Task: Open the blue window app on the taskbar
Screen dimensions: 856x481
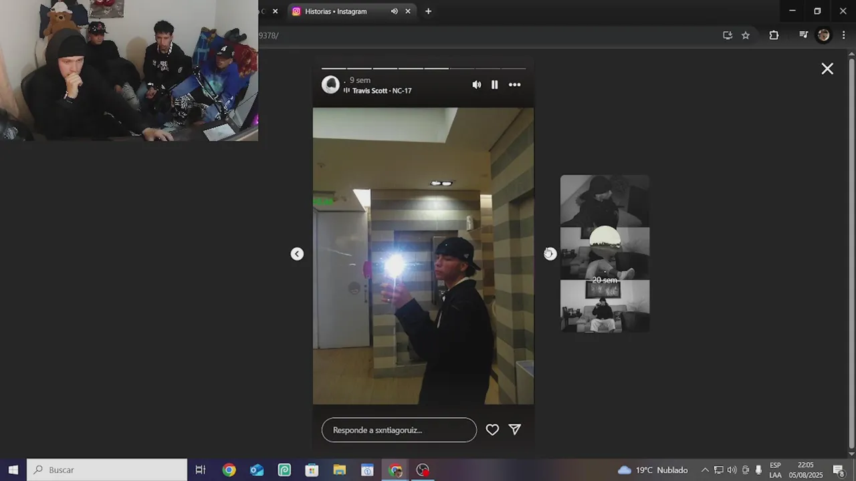Action: 367,470
